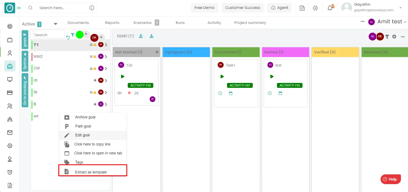Open the projects briefcase icon in sidebar
Screen dimensions: 408x192
point(10,66)
